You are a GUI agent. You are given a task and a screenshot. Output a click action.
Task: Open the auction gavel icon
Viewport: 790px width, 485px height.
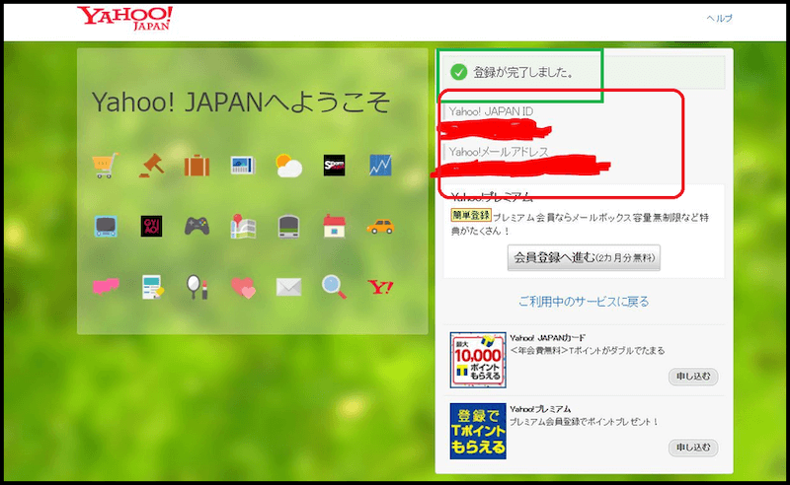(x=151, y=166)
